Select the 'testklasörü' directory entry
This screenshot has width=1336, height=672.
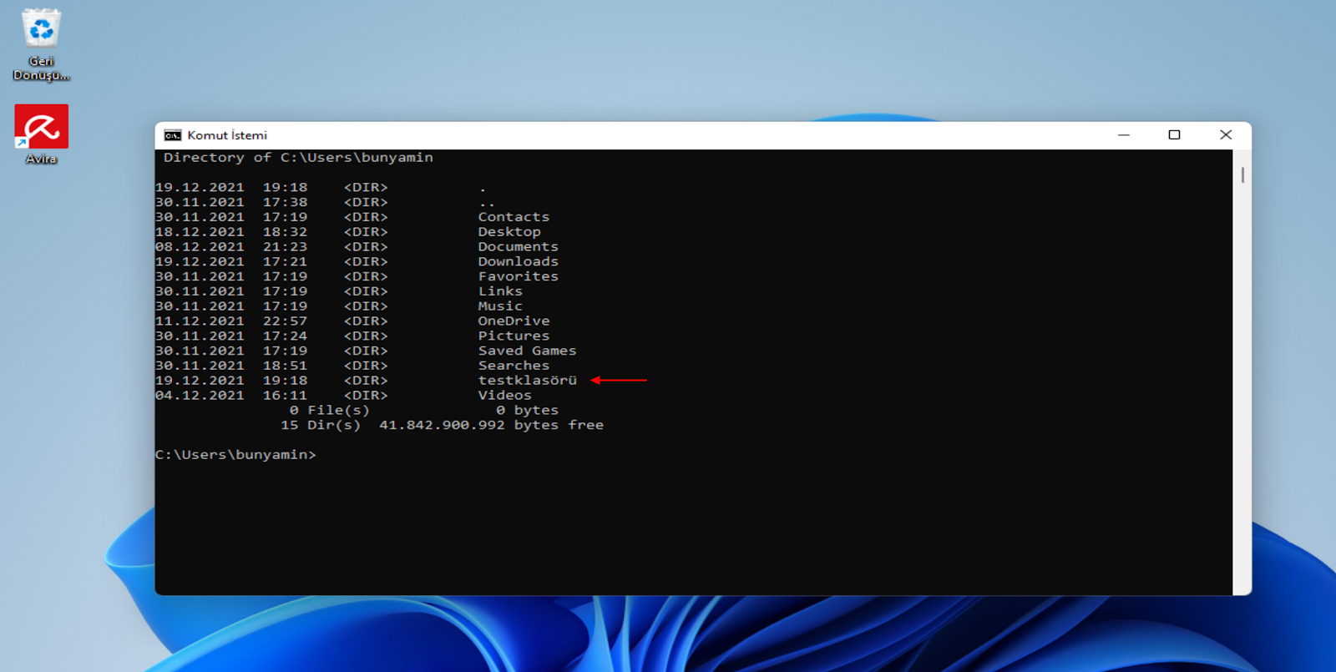(527, 381)
